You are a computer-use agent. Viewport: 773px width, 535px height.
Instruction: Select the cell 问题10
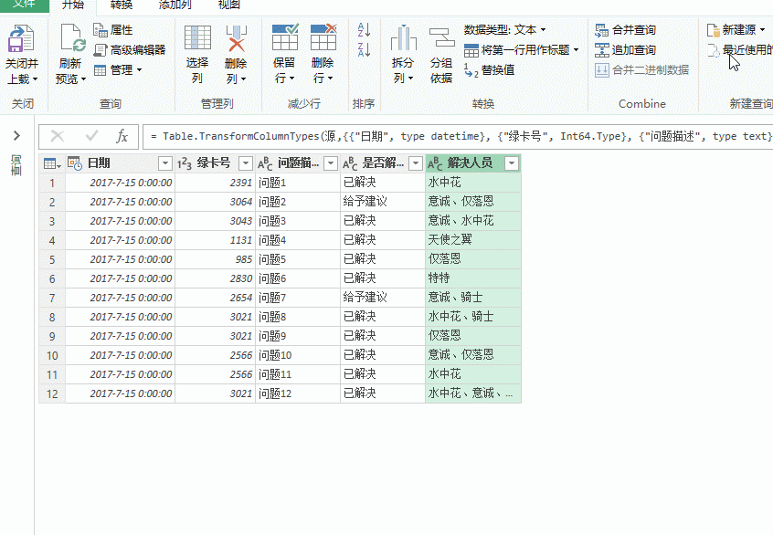297,355
